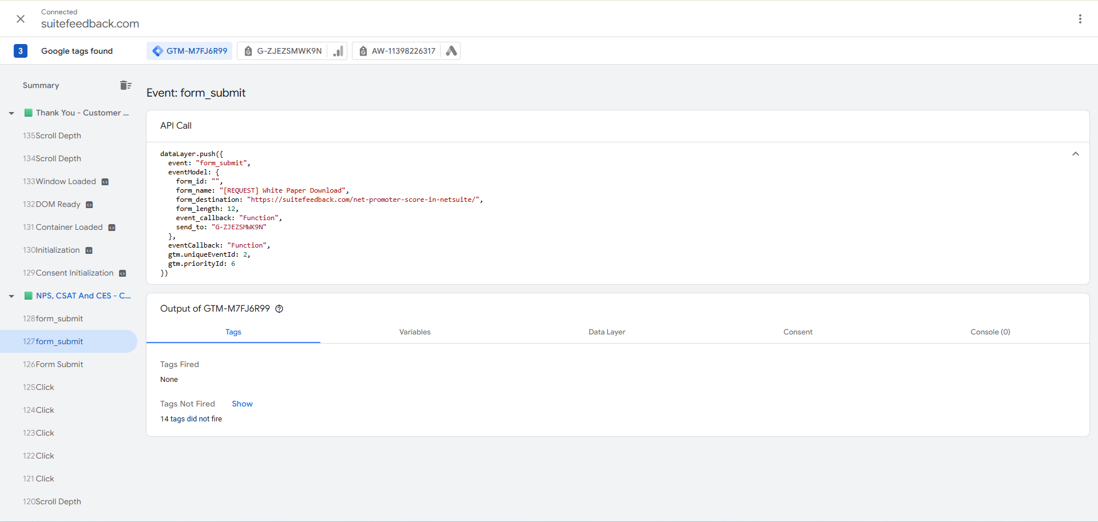Open the Data Layer tab

click(x=607, y=332)
